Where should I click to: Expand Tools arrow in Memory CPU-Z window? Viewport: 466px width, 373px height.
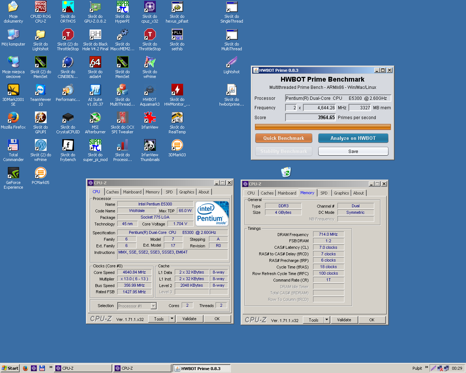pos(327,320)
